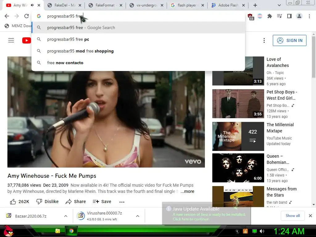Open the Oh. - Topic channel name
Viewport: 316px width, 237px height.
pyautogui.click(x=275, y=73)
